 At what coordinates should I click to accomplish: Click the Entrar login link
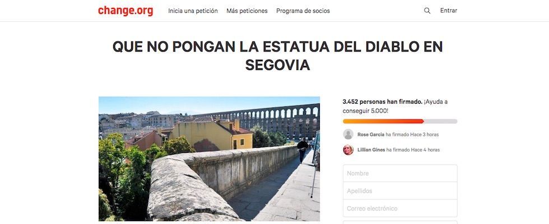pos(449,11)
